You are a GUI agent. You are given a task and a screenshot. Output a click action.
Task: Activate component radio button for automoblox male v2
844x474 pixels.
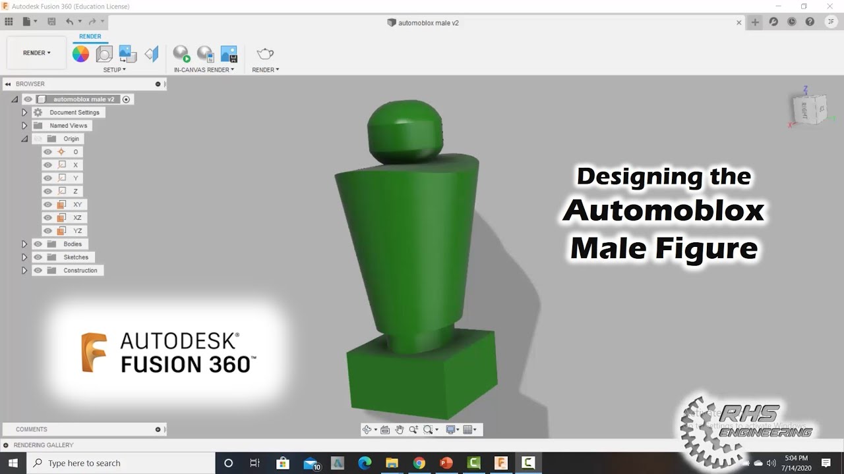[x=127, y=99]
